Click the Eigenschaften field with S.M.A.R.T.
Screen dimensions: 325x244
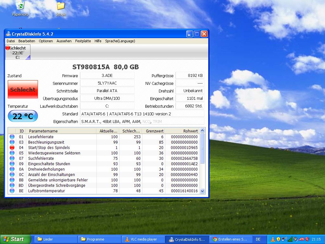(142, 121)
